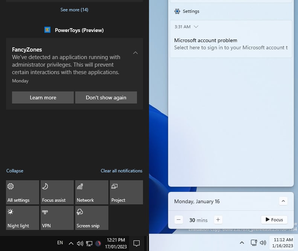Click 12:21 PM clock in Windows 10 taskbar
Viewport: 298px width, 251px height.
[x=116, y=243]
